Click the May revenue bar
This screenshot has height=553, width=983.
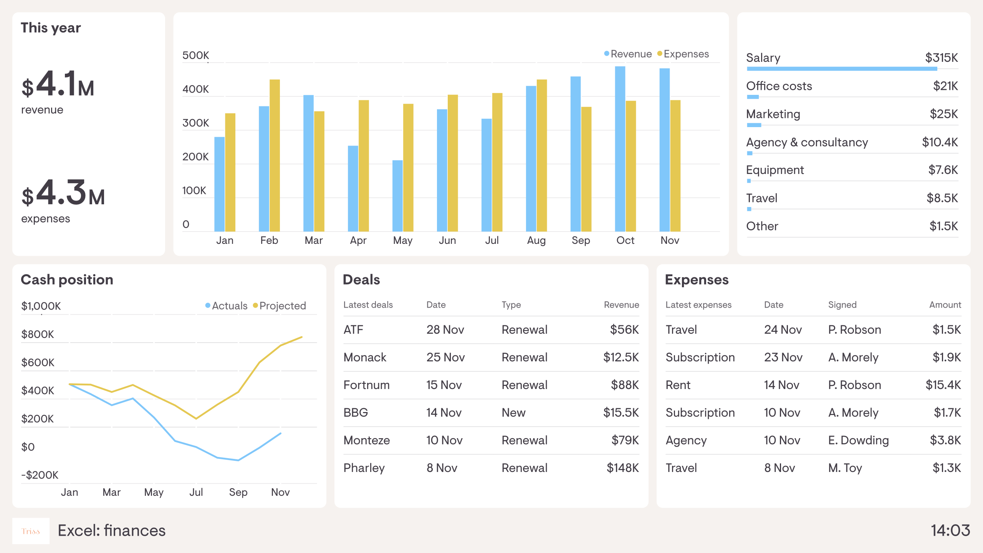tap(397, 196)
